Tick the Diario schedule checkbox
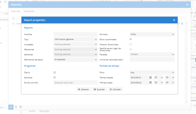The width and height of the screenshot is (196, 114). tap(55, 72)
